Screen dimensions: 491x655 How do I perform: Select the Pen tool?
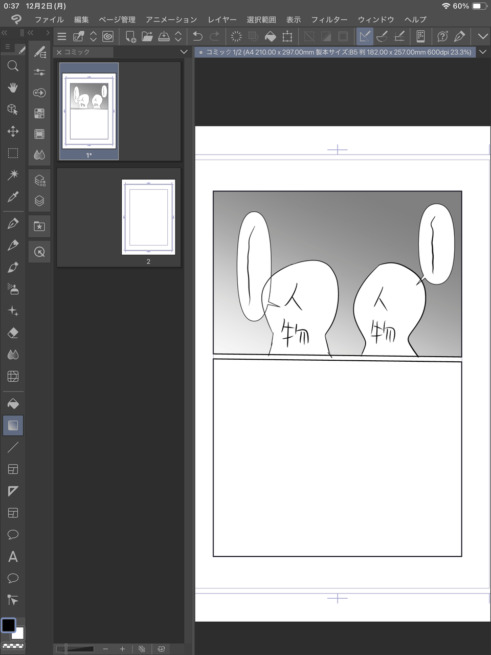[x=13, y=224]
